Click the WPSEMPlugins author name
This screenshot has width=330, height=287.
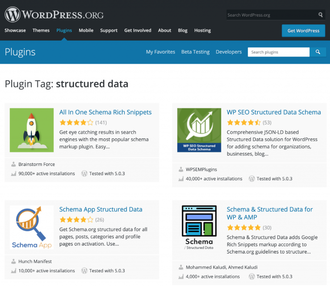point(201,169)
